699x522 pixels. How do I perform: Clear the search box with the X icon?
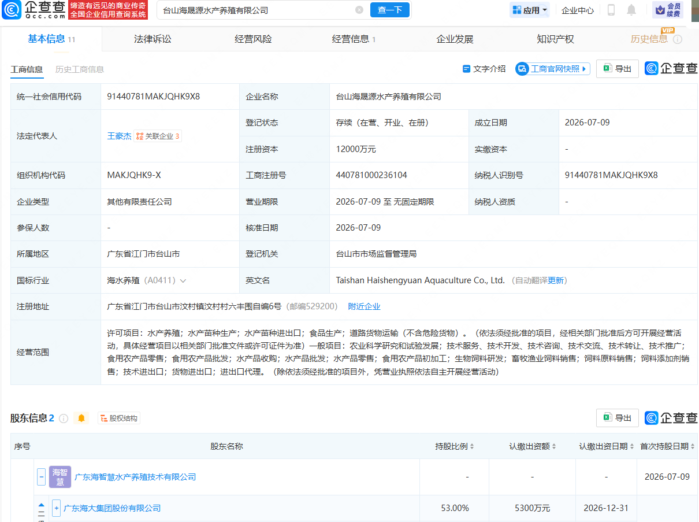click(359, 10)
